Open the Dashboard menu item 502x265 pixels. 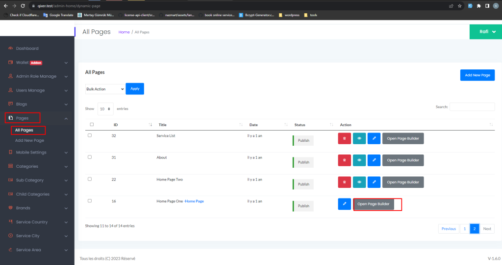[x=27, y=48]
